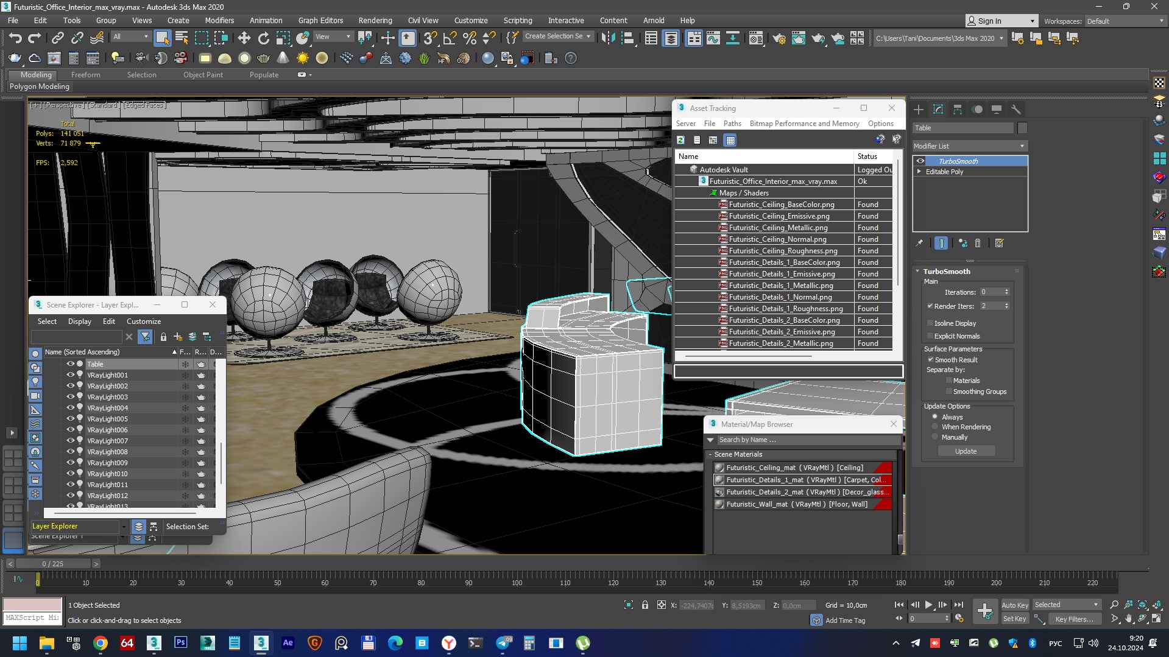Toggle the Angle Snap icon

[x=450, y=38]
